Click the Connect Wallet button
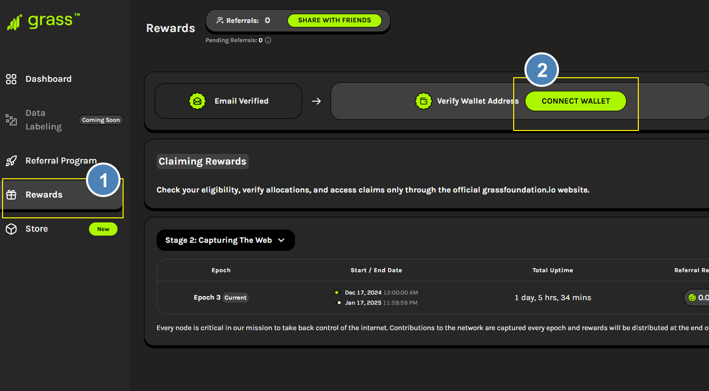This screenshot has width=709, height=391. [575, 101]
